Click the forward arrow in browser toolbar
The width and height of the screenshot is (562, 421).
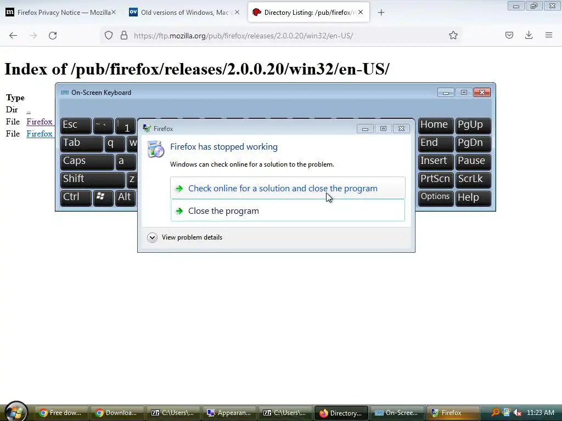[33, 36]
